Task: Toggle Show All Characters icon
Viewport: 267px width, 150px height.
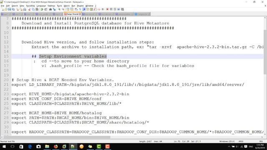Action: (80, 9)
